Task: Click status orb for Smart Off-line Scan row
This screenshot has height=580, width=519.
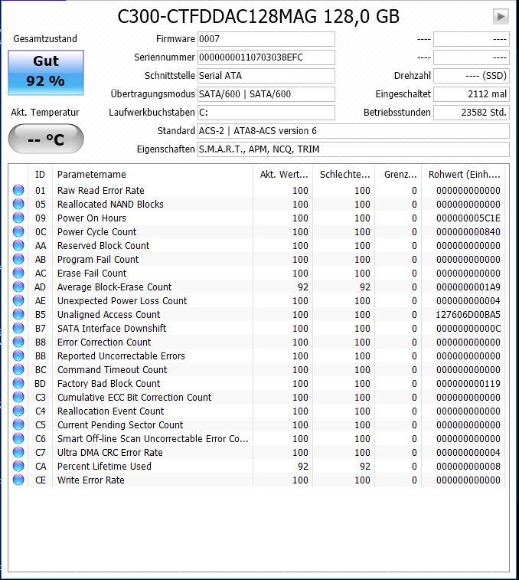Action: point(18,438)
